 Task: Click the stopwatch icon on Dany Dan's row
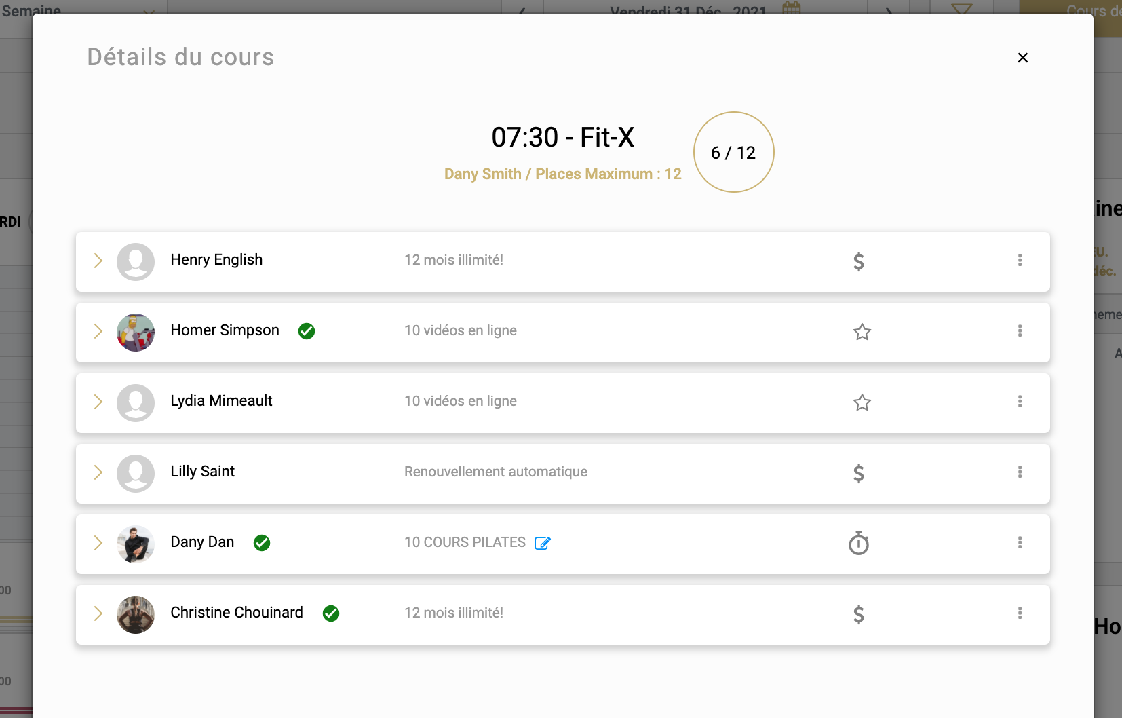pyautogui.click(x=859, y=543)
